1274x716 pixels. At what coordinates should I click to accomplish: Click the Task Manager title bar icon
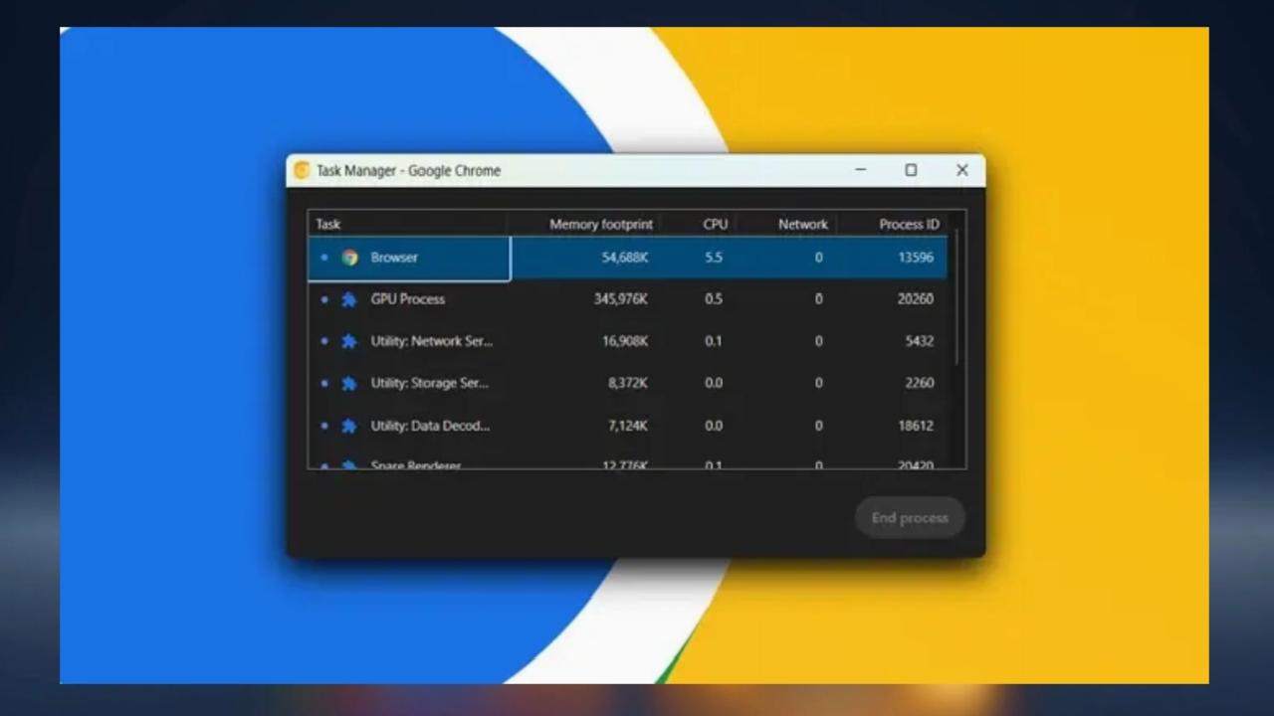point(302,170)
